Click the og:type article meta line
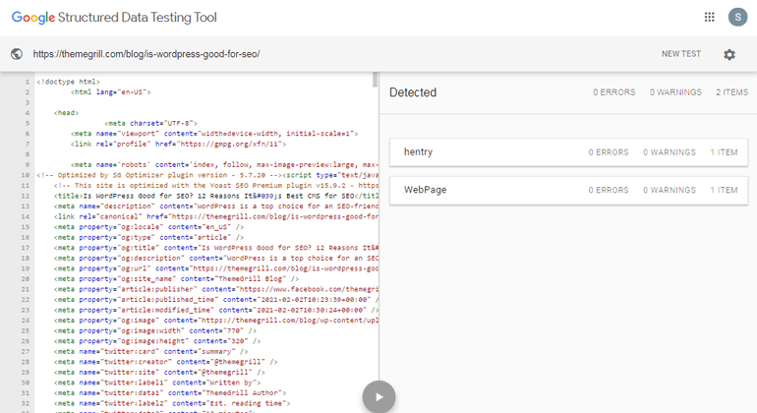Viewport: 757px width, 413px height. pos(148,237)
